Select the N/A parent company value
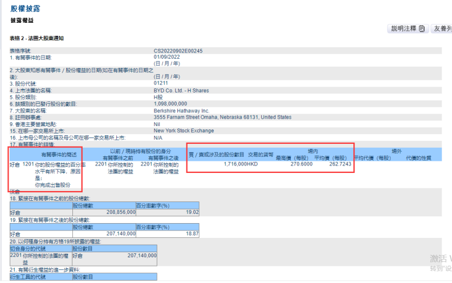This screenshot has height=283, width=452. [158, 138]
